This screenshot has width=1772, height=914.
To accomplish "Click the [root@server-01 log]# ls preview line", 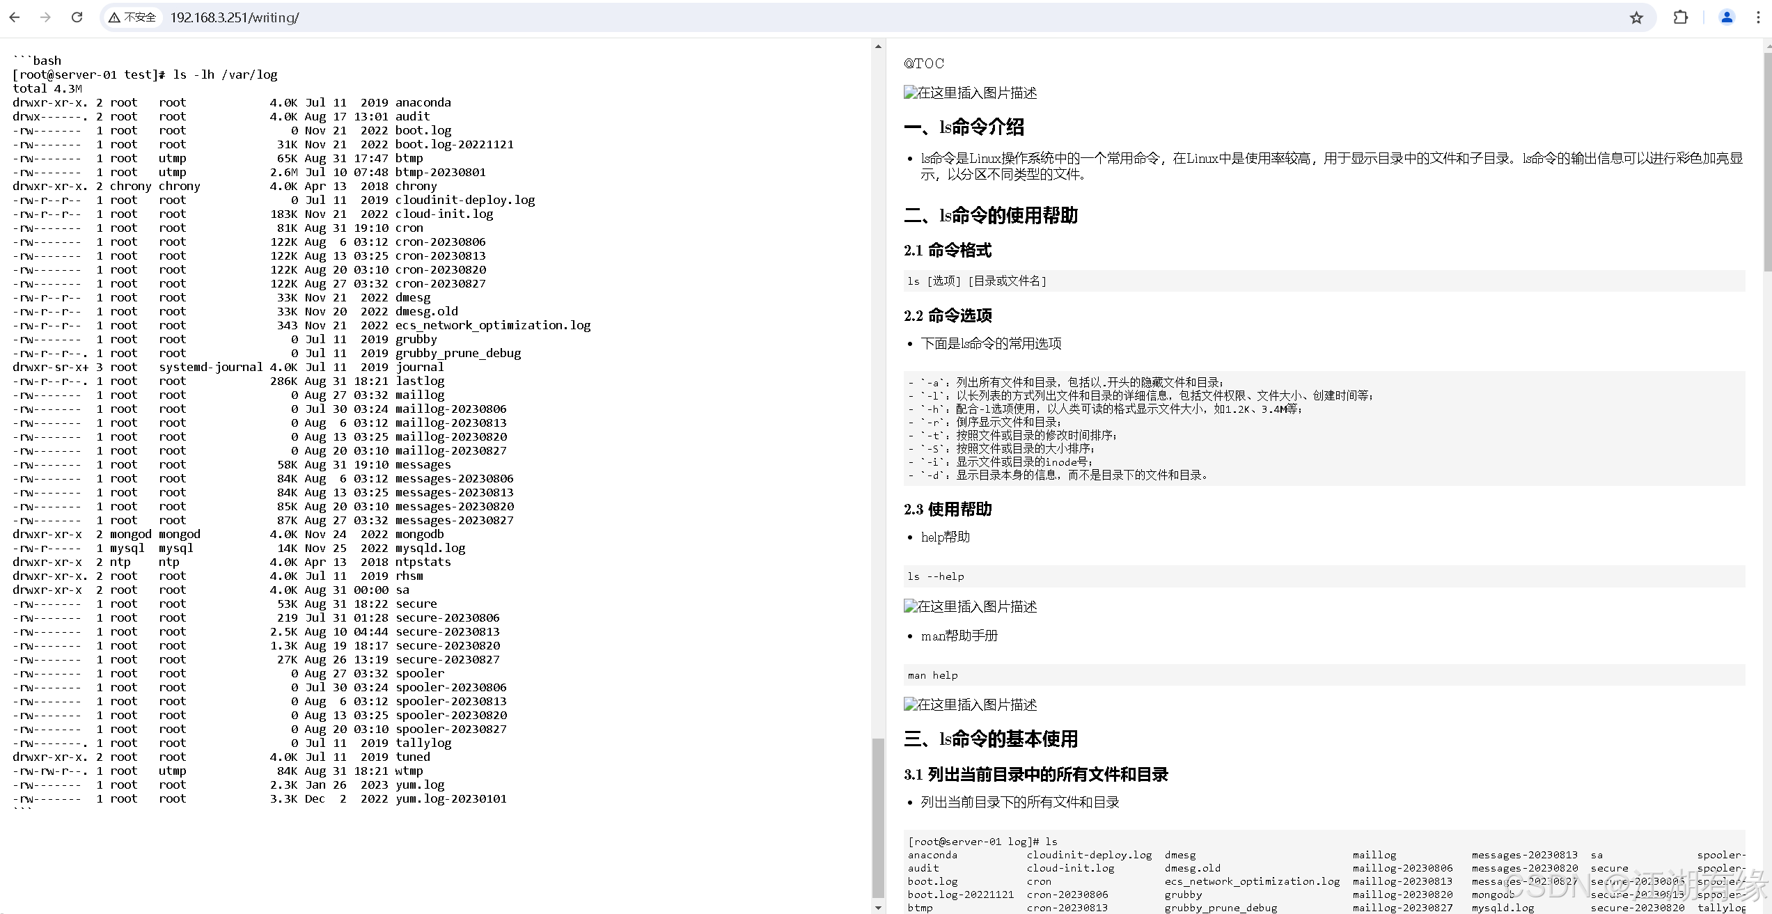I will (982, 842).
